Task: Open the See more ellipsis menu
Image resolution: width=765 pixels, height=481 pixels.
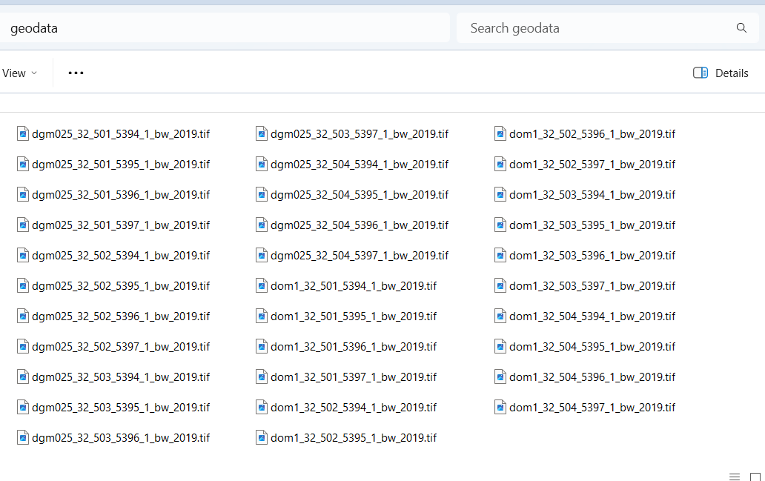Action: click(x=76, y=73)
